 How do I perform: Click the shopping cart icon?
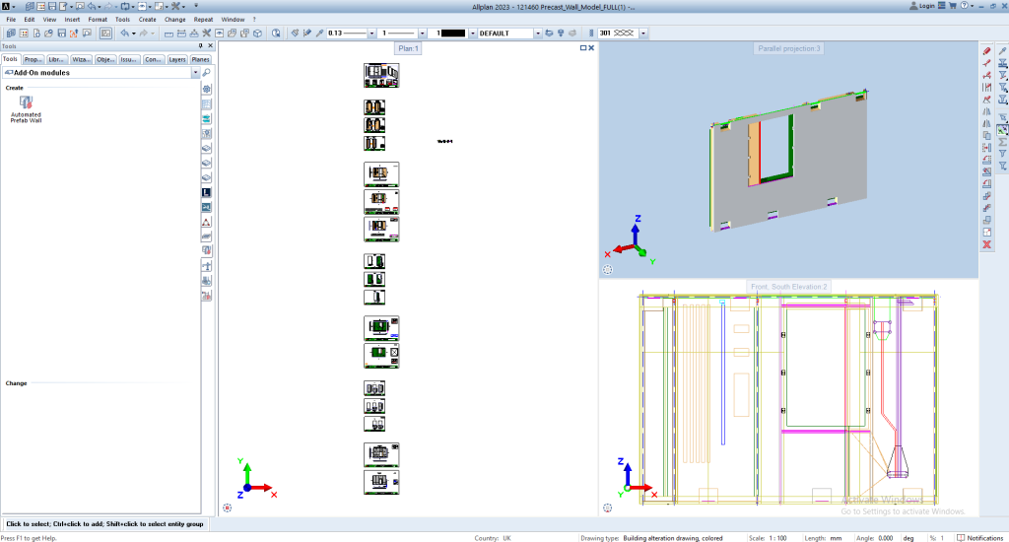[x=952, y=6]
